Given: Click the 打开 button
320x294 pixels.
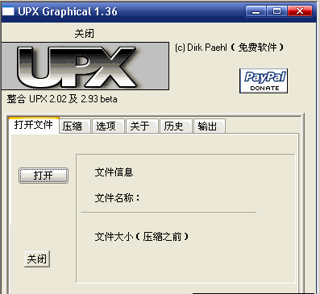Looking at the screenshot, I should click(x=44, y=176).
